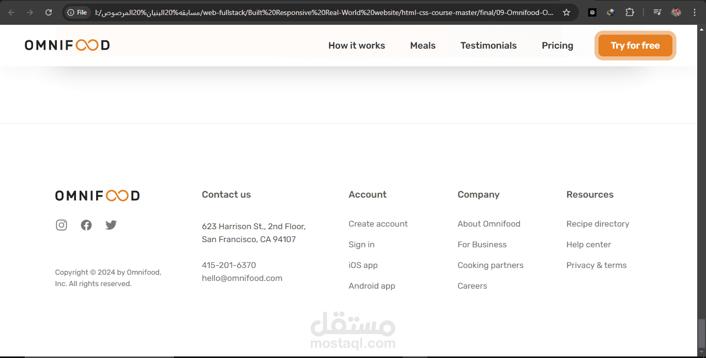Open the Create account link

pyautogui.click(x=378, y=224)
